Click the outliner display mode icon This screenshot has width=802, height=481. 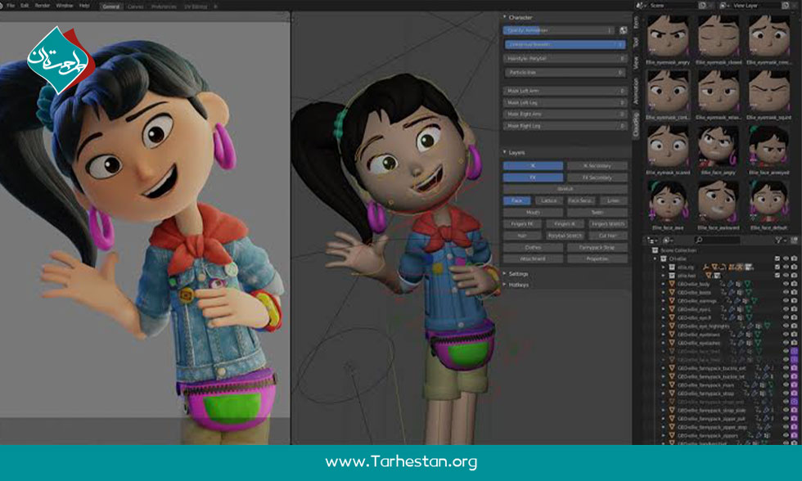coord(652,240)
